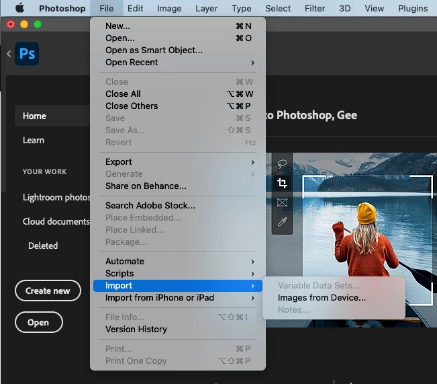Viewport: 437px width, 384px height.
Task: Choose Open... from File menu
Action: coord(178,38)
